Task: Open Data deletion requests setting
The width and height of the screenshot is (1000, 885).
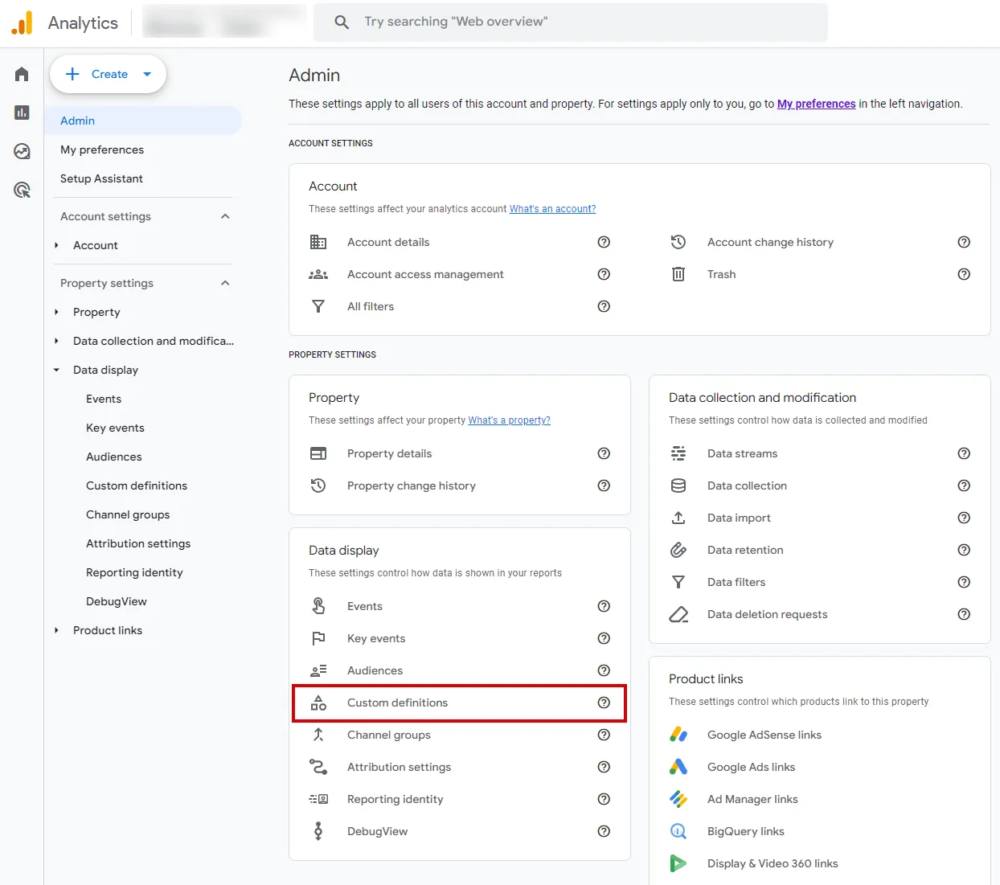Action: coord(767,614)
